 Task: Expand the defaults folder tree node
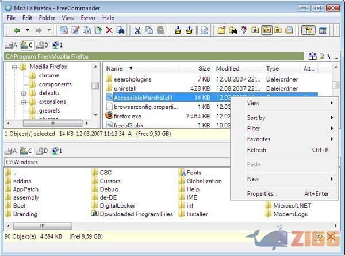[24, 93]
